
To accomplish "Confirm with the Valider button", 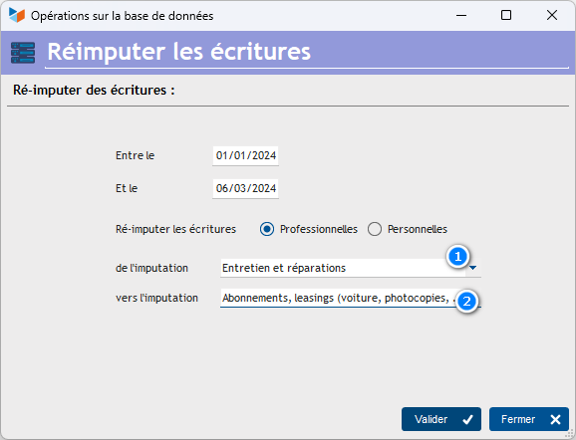I will click(x=441, y=419).
